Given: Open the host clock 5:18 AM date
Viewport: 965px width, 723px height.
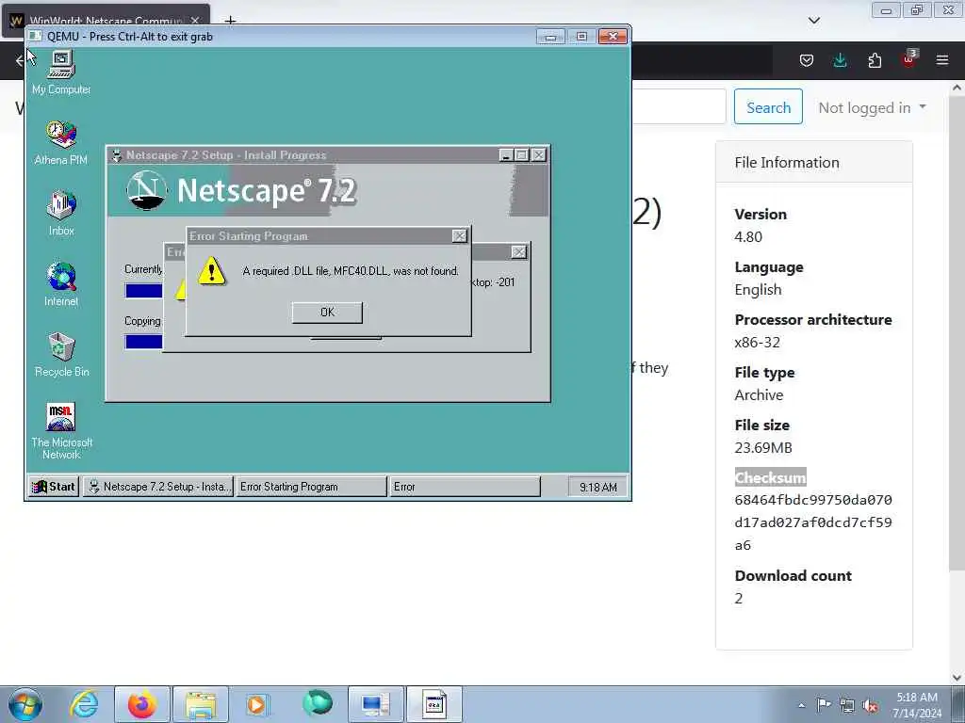Looking at the screenshot, I should (917, 705).
